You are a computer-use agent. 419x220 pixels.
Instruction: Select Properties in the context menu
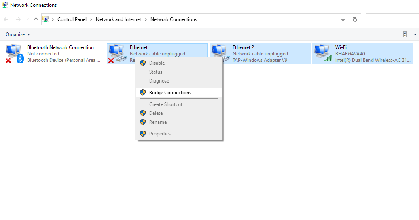click(160, 134)
